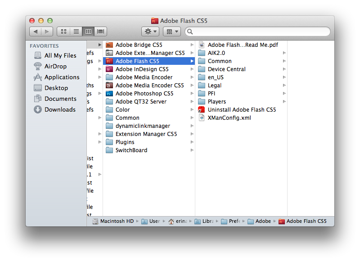Expand Adobe Bridge CS5 via its arrow

pos(192,45)
